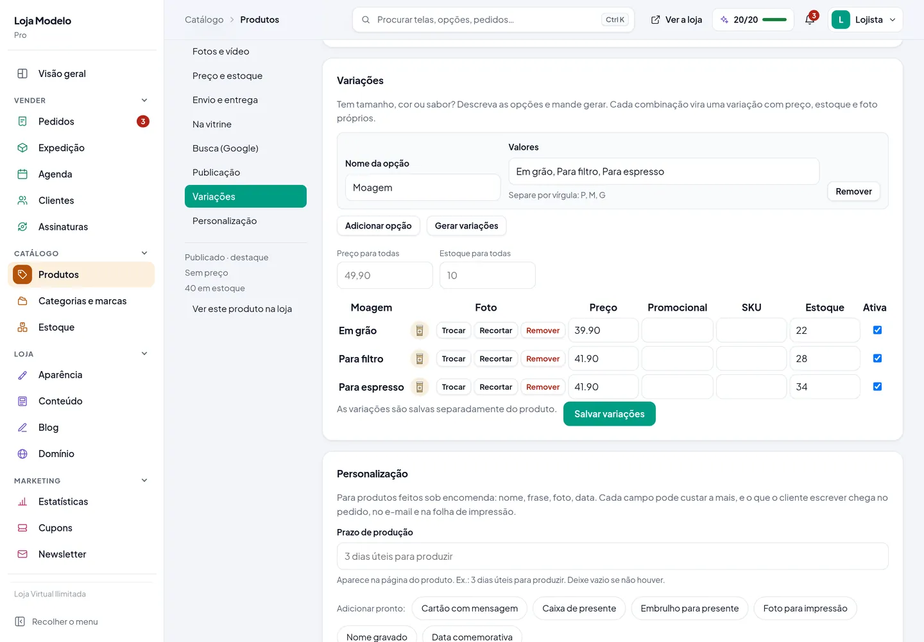
Task: Click Adicionar opção button
Action: [x=379, y=226]
